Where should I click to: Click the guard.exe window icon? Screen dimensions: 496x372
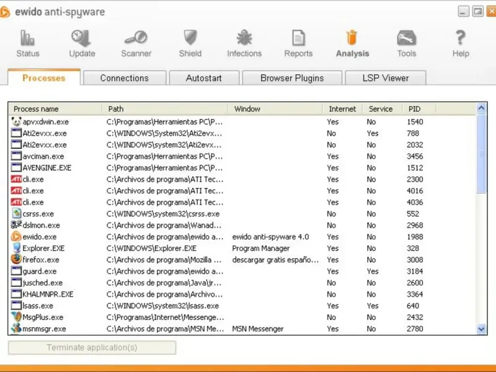click(16, 271)
